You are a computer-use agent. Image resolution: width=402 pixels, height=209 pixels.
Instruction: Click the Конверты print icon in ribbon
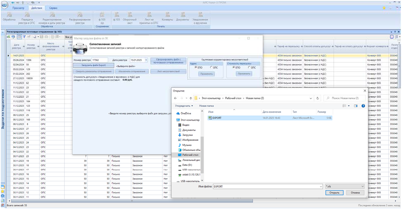point(167,15)
